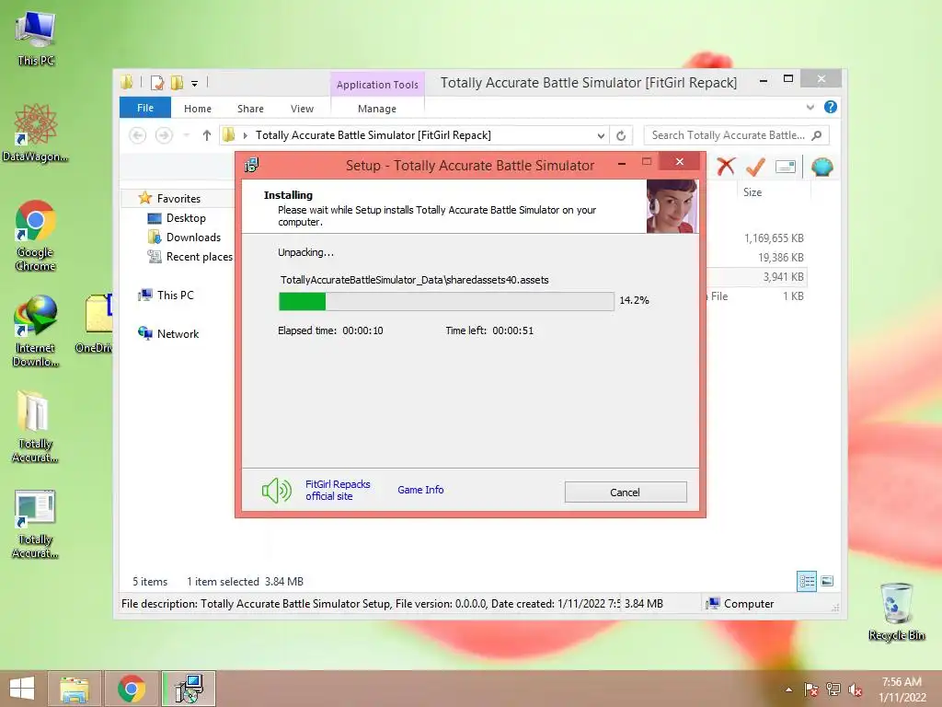
Task: Refresh the Explorer folder view
Action: 621,136
